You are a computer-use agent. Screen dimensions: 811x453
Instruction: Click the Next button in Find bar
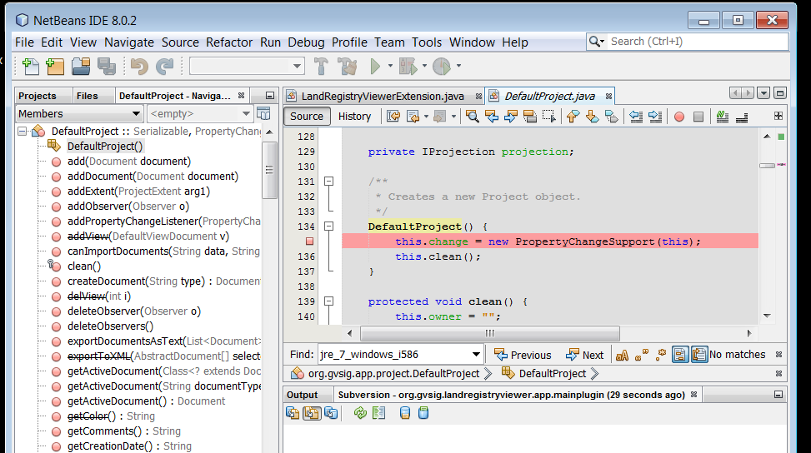584,355
